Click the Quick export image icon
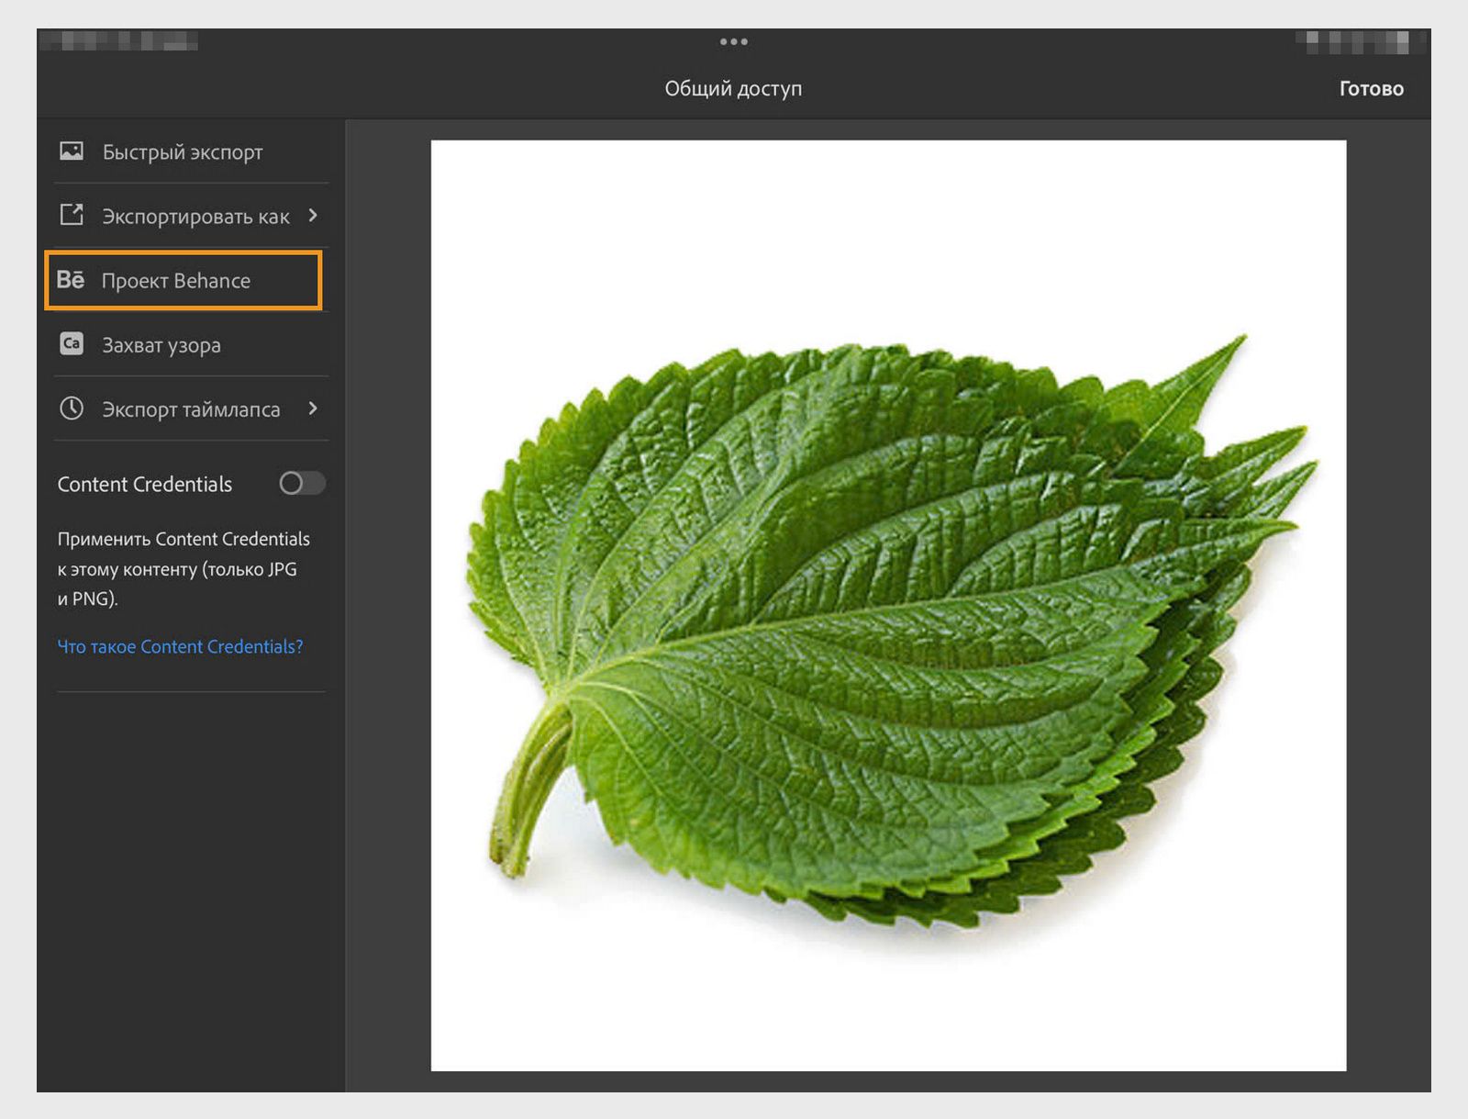Viewport: 1468px width, 1119px height. (x=72, y=151)
